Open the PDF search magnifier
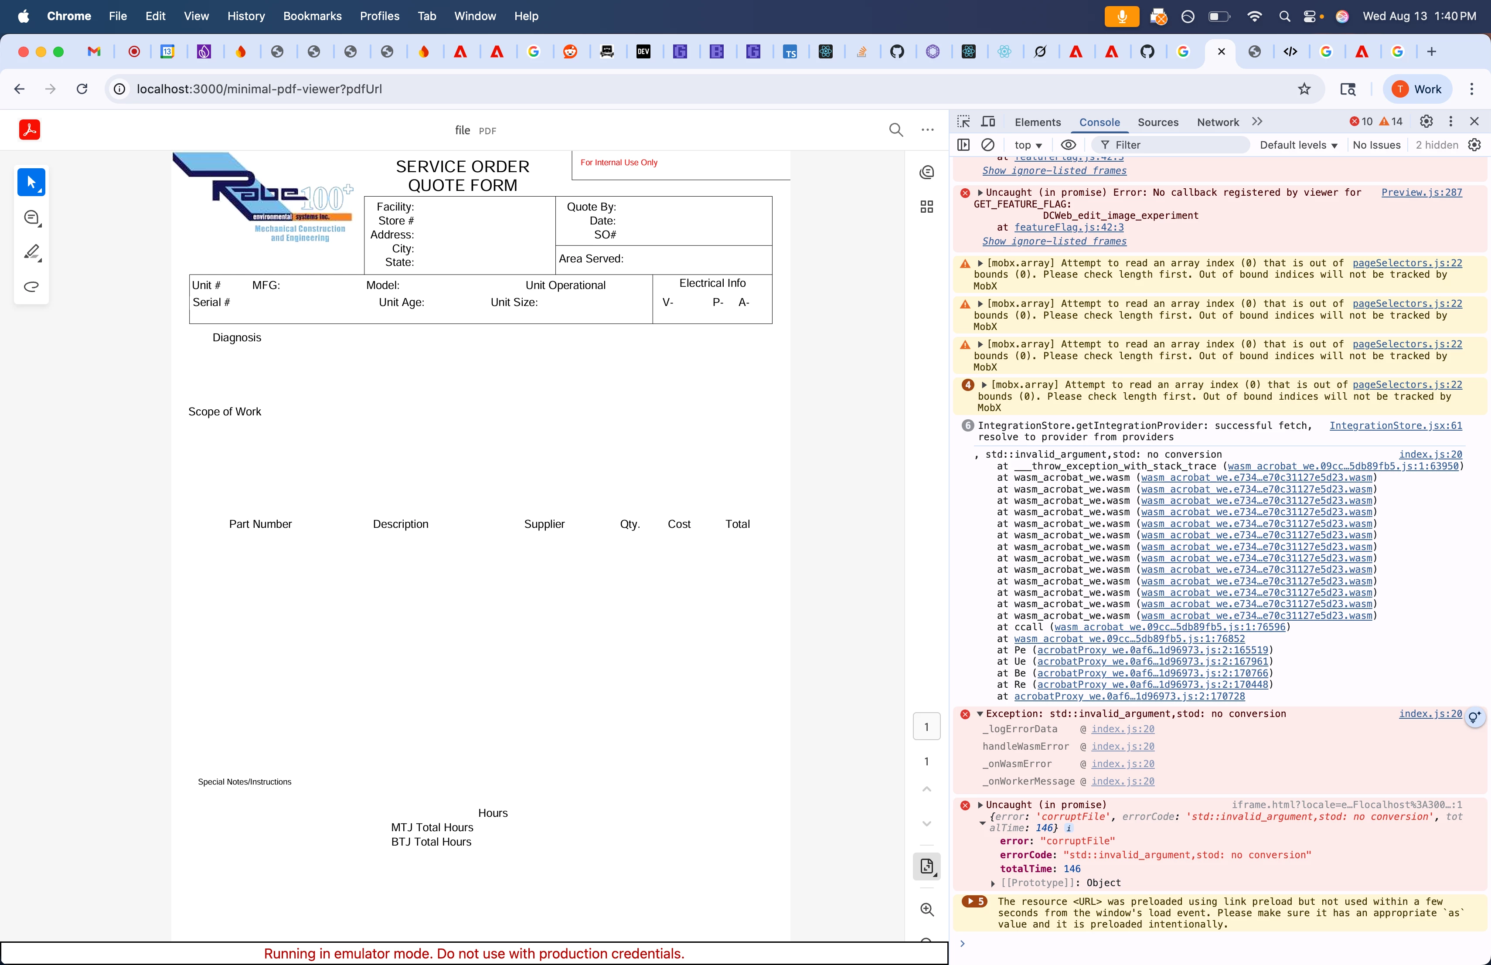 point(896,129)
